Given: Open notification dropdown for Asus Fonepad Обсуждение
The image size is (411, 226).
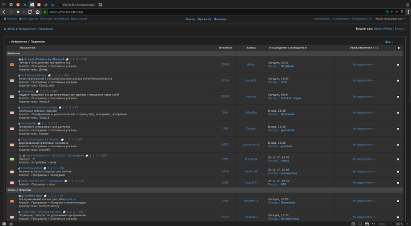Looking at the screenshot, I should coord(363,159).
